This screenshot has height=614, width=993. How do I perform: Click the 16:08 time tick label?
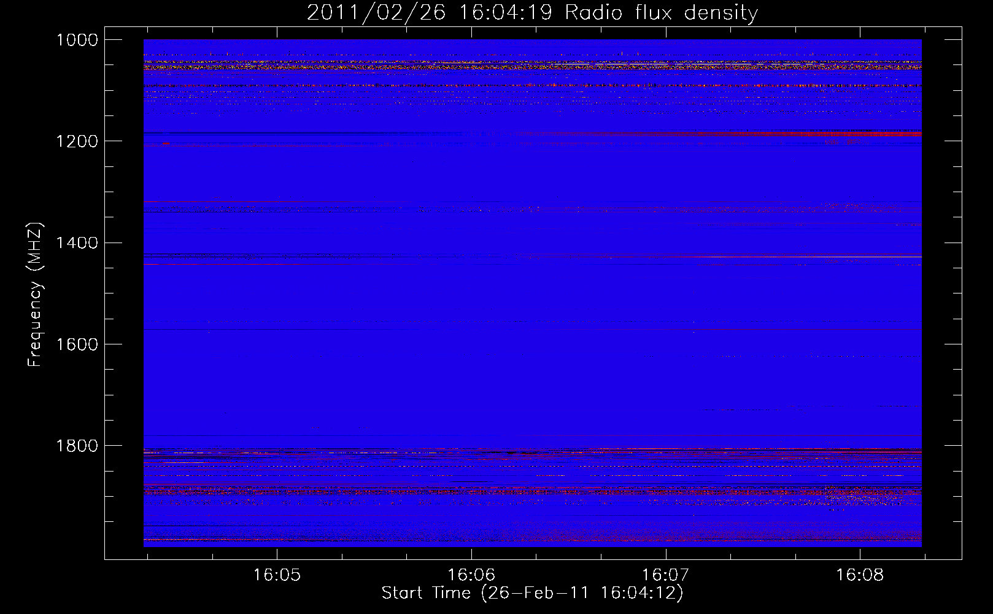[860, 575]
